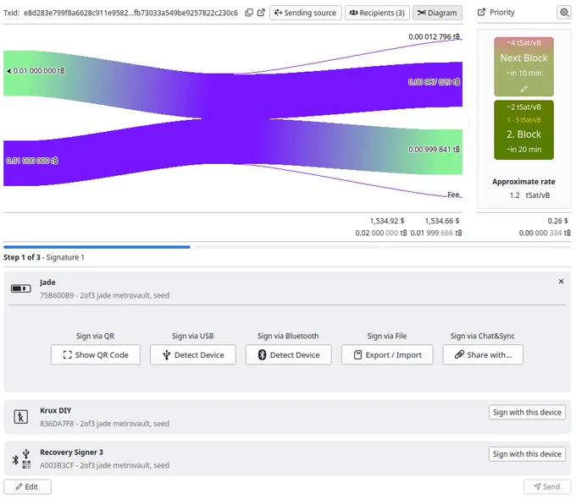Click the Jade signer title
Viewport: 576px width, 499px height.
(x=47, y=282)
